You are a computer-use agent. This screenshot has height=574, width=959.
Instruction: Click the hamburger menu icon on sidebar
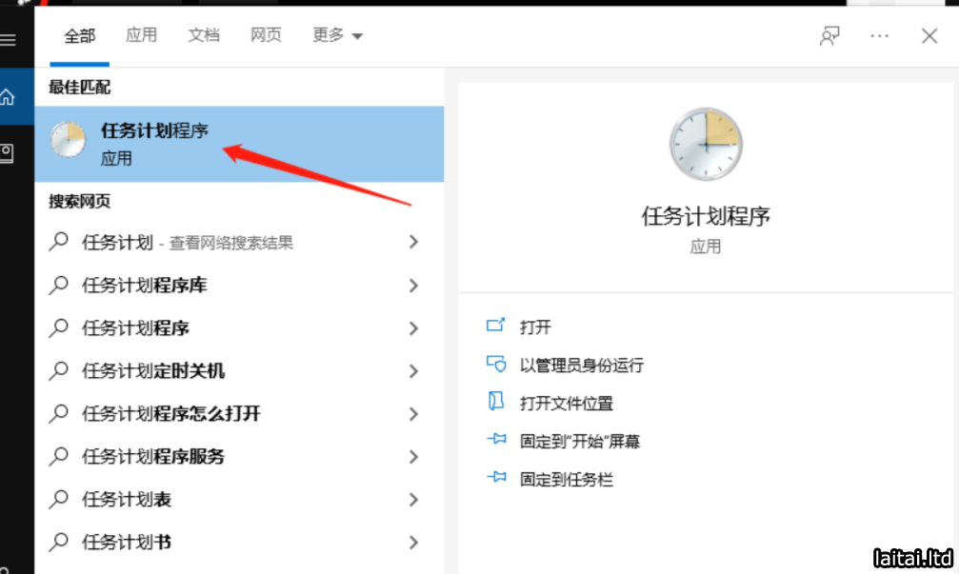[x=9, y=40]
